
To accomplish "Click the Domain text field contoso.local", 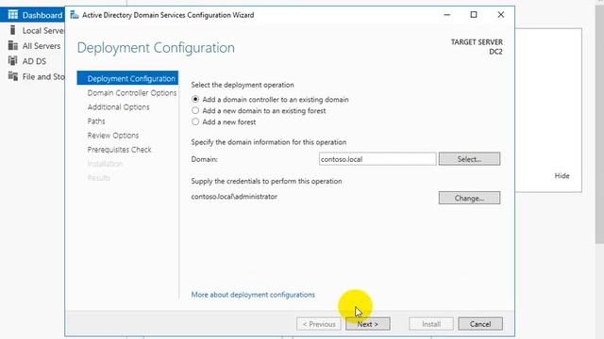I will click(377, 159).
